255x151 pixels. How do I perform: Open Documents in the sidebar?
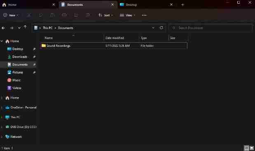coord(20,65)
